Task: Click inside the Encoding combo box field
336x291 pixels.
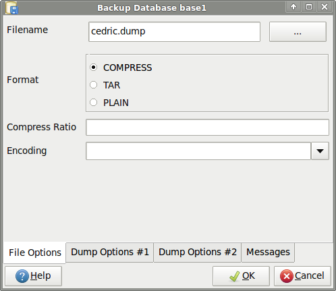Action: coord(198,151)
